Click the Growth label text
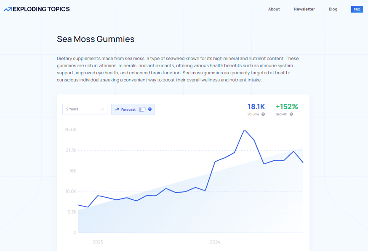Viewport: 368px width, 251px height. [x=281, y=114]
